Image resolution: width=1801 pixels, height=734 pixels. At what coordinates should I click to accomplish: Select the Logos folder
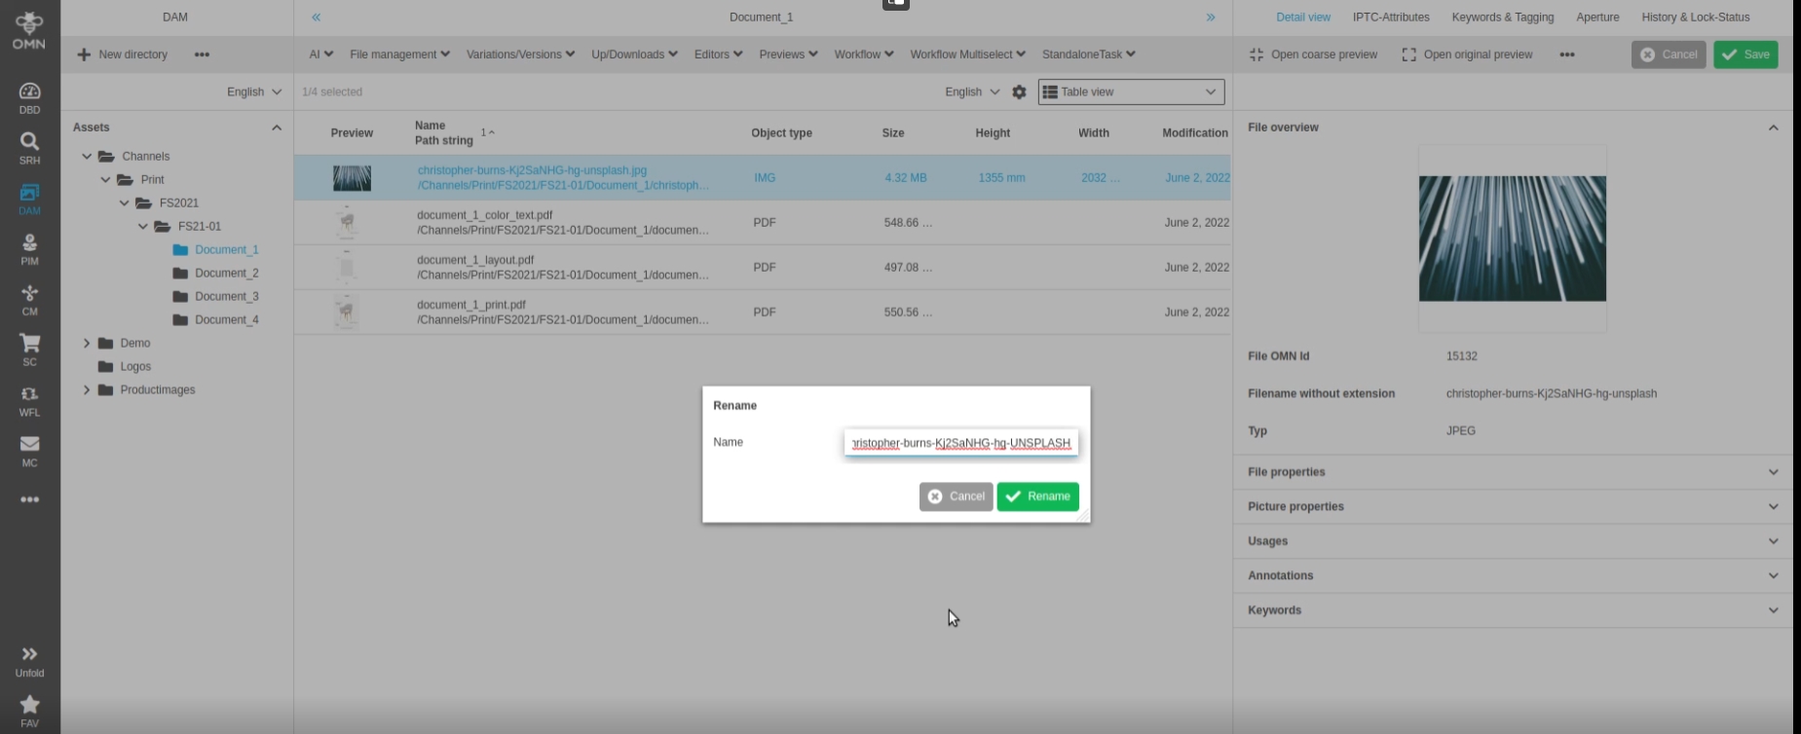(x=125, y=366)
